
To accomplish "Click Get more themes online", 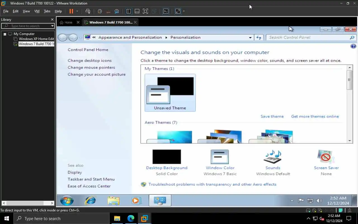I will (x=315, y=116).
